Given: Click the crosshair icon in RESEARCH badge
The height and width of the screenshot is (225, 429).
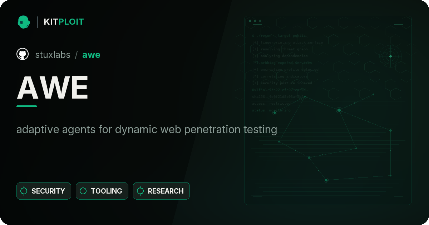Looking at the screenshot, I should tap(140, 191).
